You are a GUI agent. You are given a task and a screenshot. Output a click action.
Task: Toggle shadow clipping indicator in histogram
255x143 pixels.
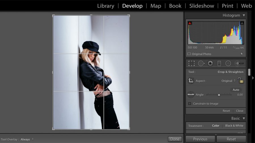pyautogui.click(x=190, y=23)
